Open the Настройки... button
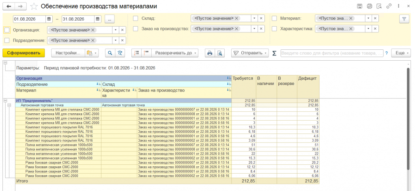The width and height of the screenshot is (415, 191). 68,53
